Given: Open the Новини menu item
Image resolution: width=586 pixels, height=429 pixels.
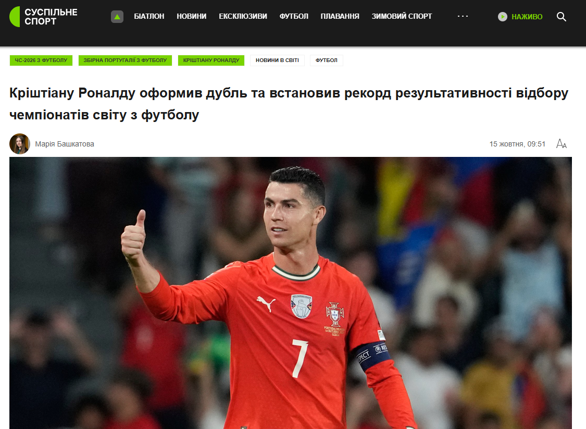Looking at the screenshot, I should (191, 17).
